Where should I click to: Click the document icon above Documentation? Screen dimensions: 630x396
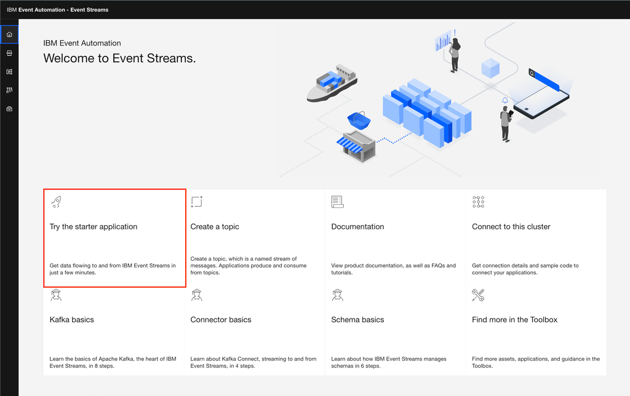(338, 202)
